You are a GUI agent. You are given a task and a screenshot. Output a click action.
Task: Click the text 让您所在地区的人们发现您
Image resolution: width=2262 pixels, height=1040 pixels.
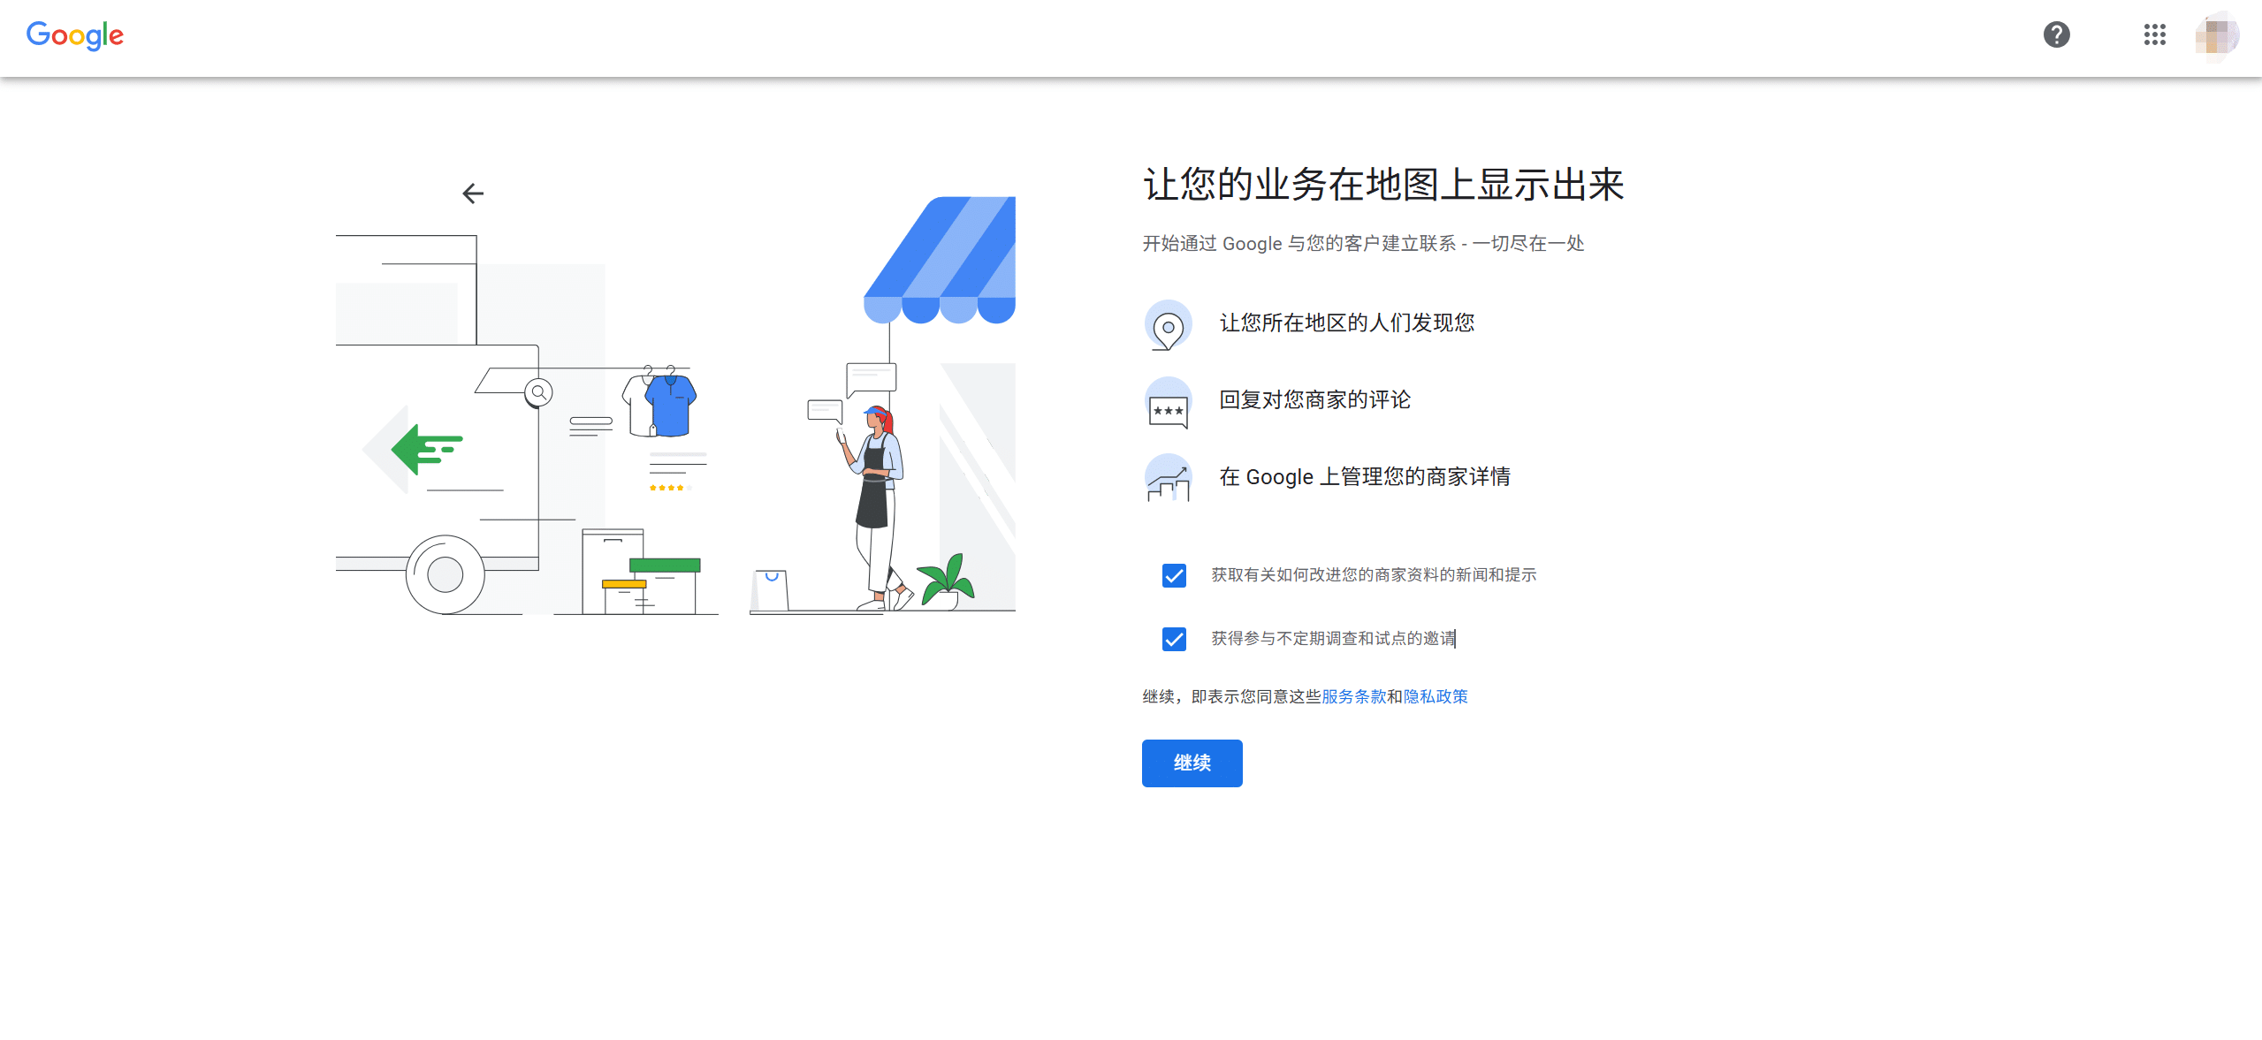(x=1347, y=323)
